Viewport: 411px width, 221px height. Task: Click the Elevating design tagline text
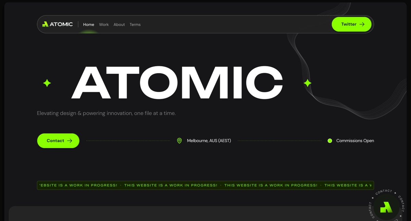pos(106,113)
